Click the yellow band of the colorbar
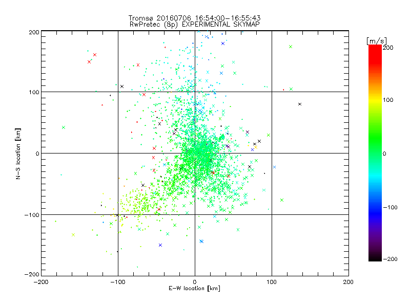Image resolution: width=410 pixels, height=307 pixels. pos(375,100)
